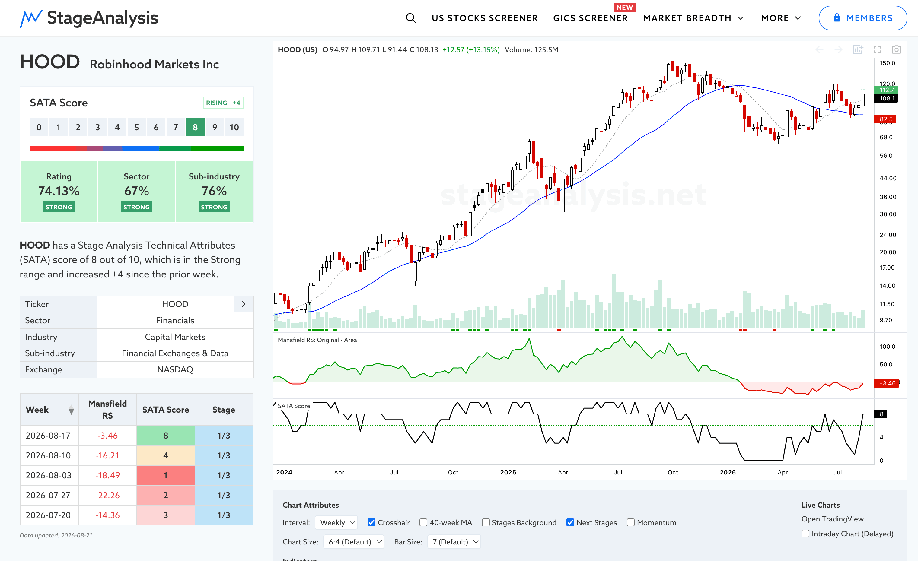Open ticker HOOD row chevron

[x=244, y=304]
